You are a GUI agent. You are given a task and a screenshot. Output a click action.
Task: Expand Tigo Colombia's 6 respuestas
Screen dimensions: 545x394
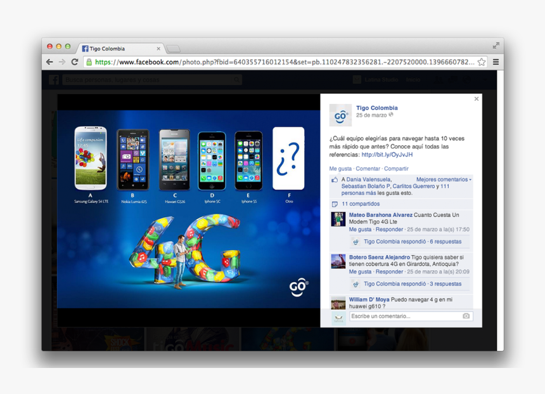(413, 242)
